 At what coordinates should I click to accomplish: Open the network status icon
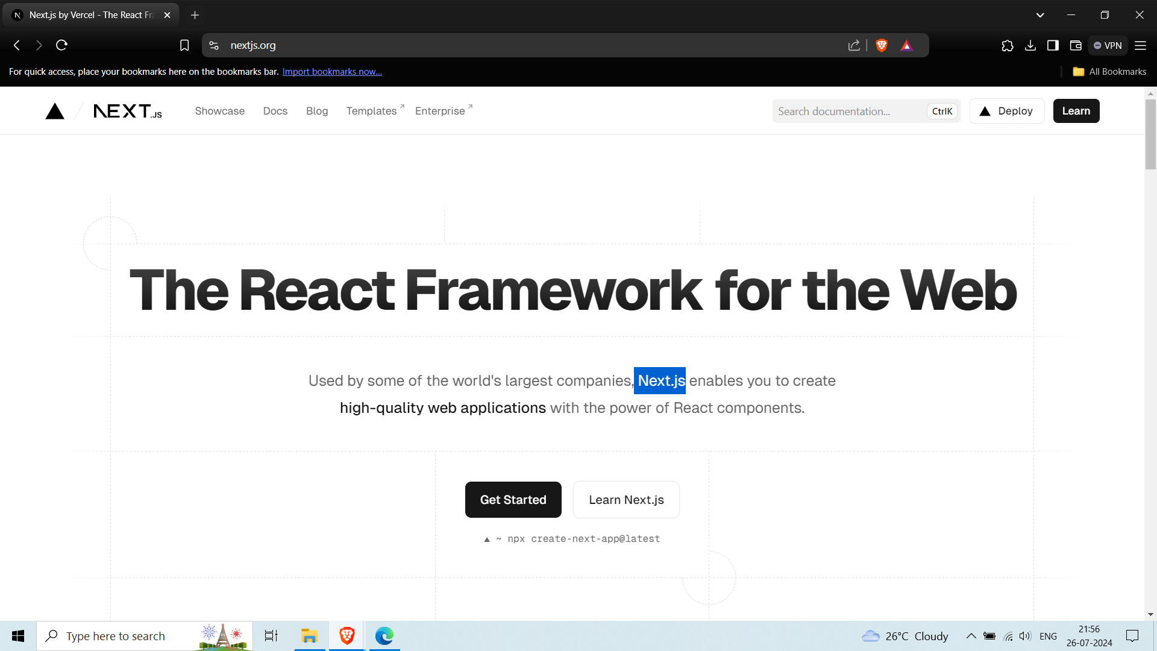pyautogui.click(x=1008, y=636)
